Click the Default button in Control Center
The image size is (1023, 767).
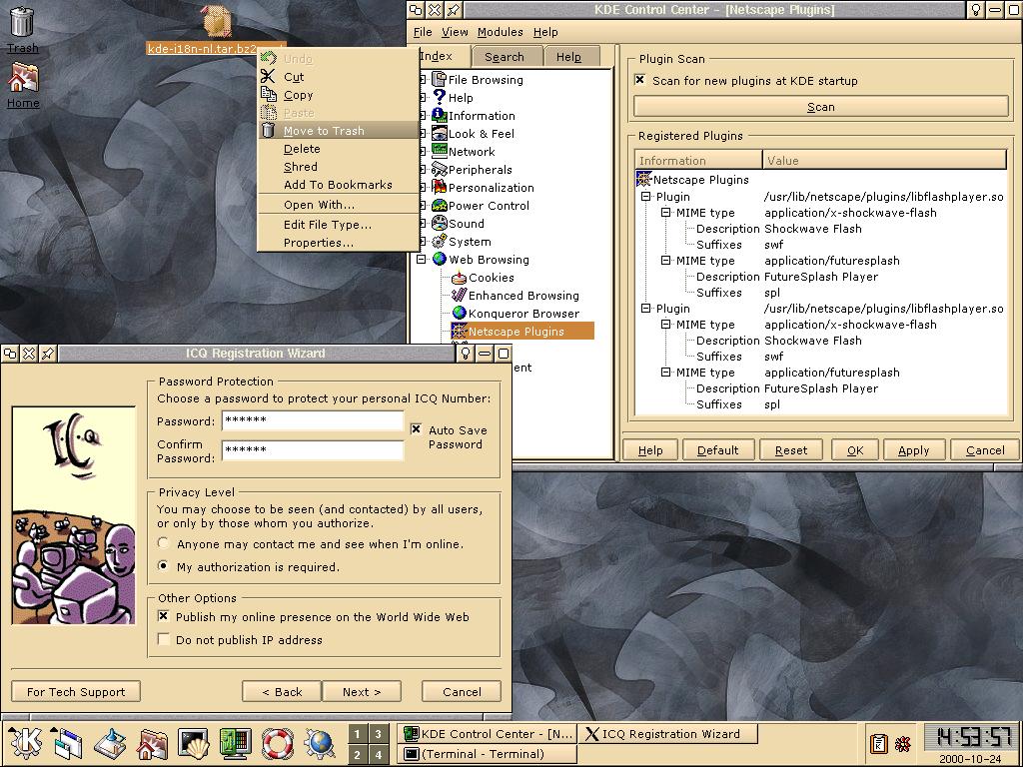[x=717, y=450]
